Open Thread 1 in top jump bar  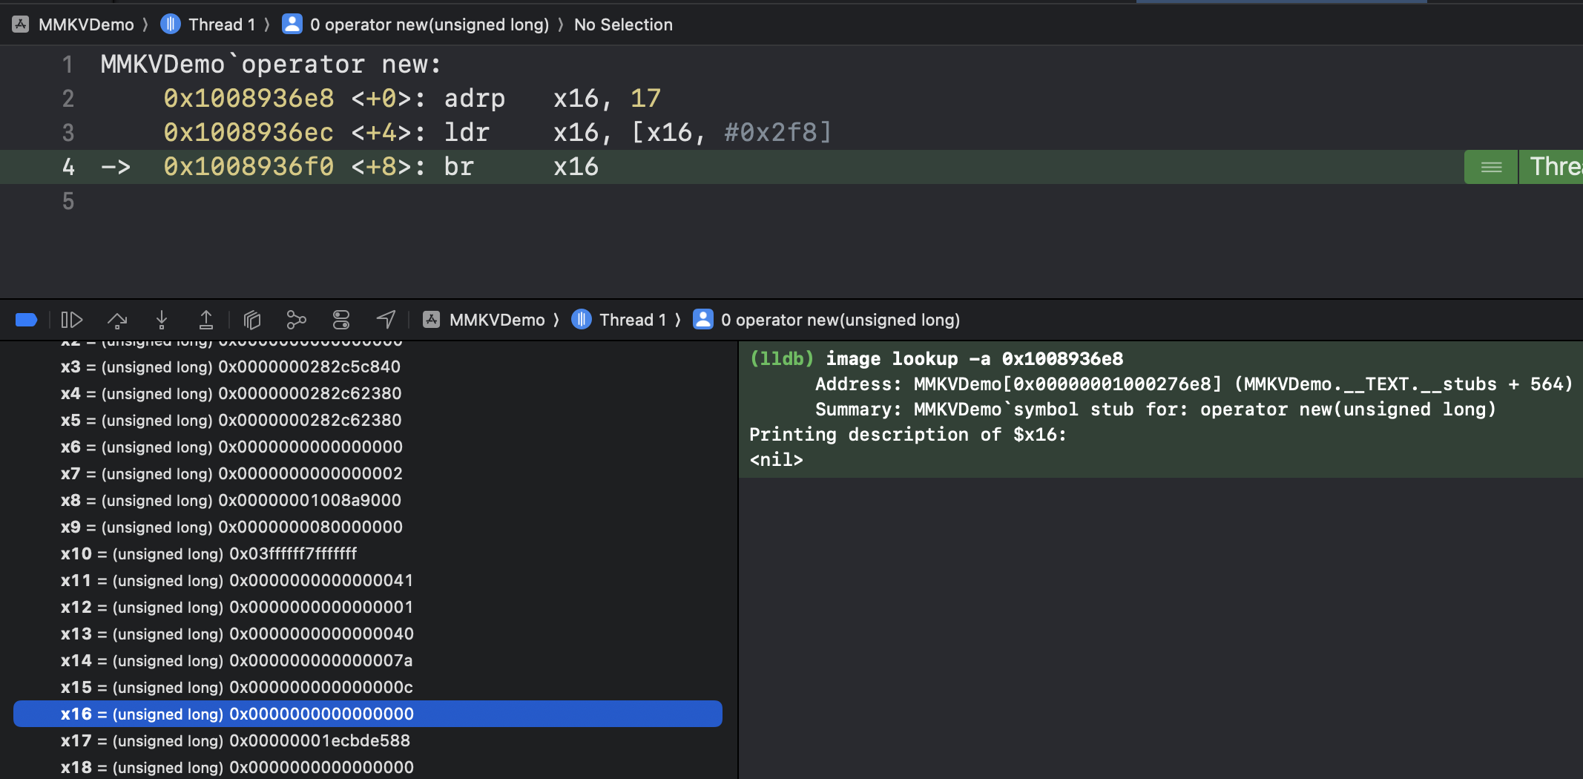pos(221,24)
